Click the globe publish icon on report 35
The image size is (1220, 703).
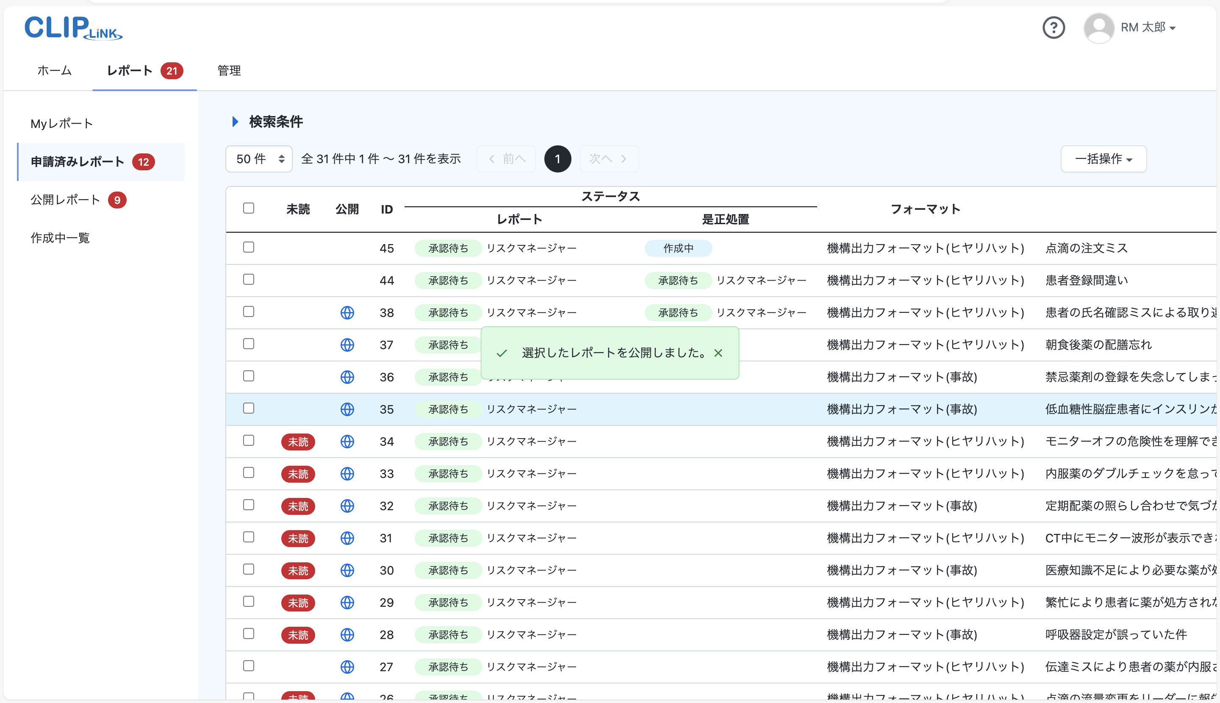point(347,409)
